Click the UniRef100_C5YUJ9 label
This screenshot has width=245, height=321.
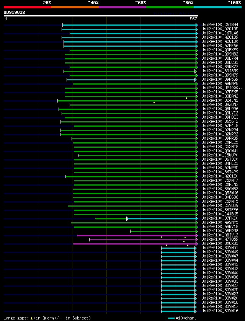(x=220, y=206)
